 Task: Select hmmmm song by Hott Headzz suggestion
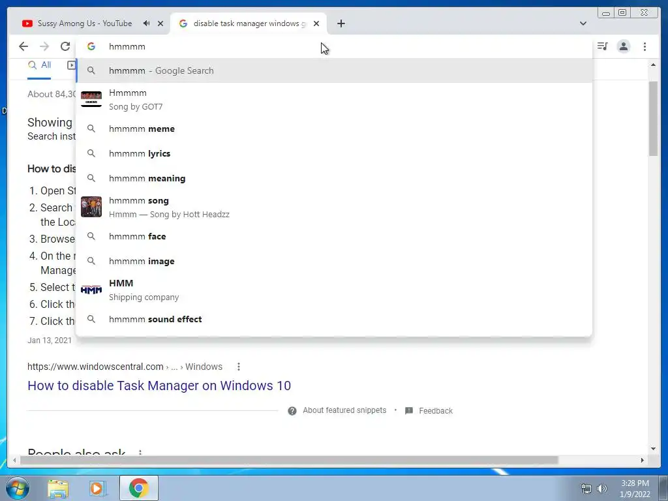point(334,207)
